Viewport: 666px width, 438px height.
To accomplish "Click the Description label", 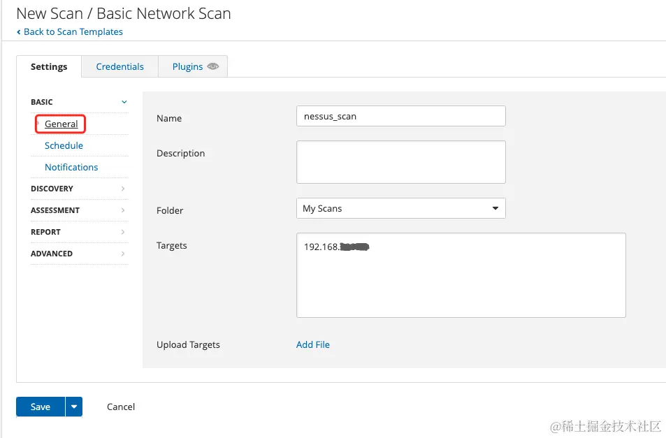I will pos(180,153).
